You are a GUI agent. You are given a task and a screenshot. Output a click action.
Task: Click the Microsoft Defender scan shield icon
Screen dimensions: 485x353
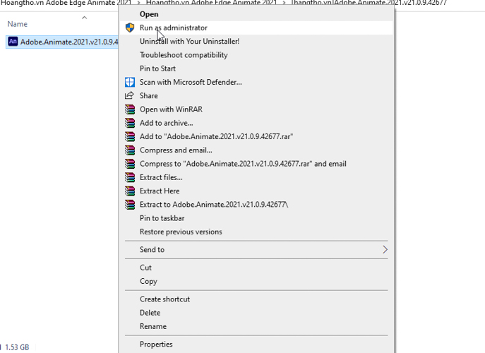tap(129, 82)
